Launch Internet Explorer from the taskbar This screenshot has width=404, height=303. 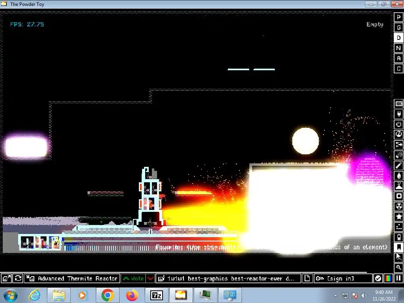click(x=34, y=295)
